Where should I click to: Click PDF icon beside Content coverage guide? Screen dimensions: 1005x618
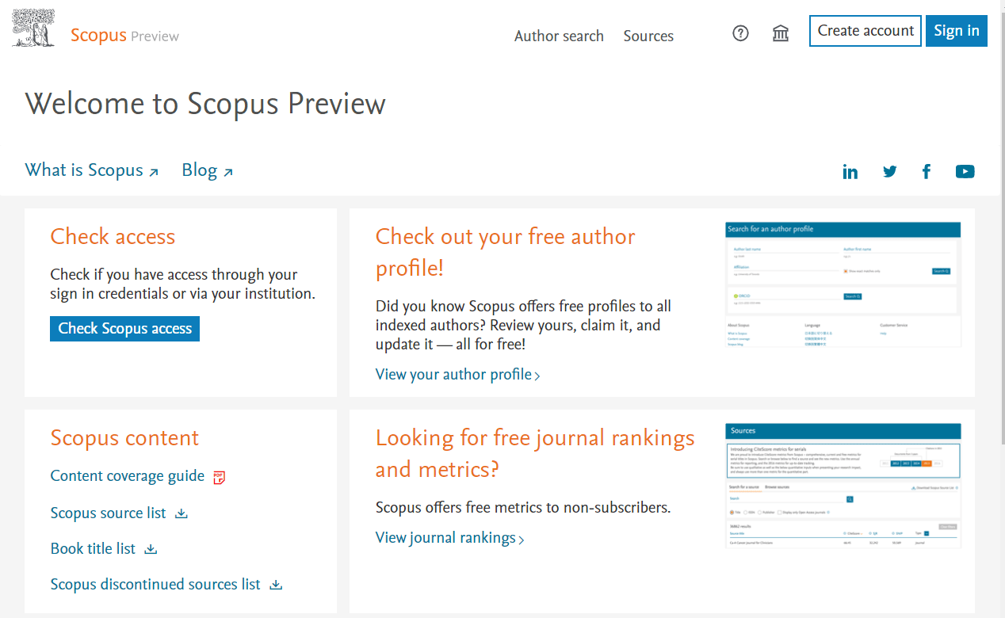pos(220,477)
